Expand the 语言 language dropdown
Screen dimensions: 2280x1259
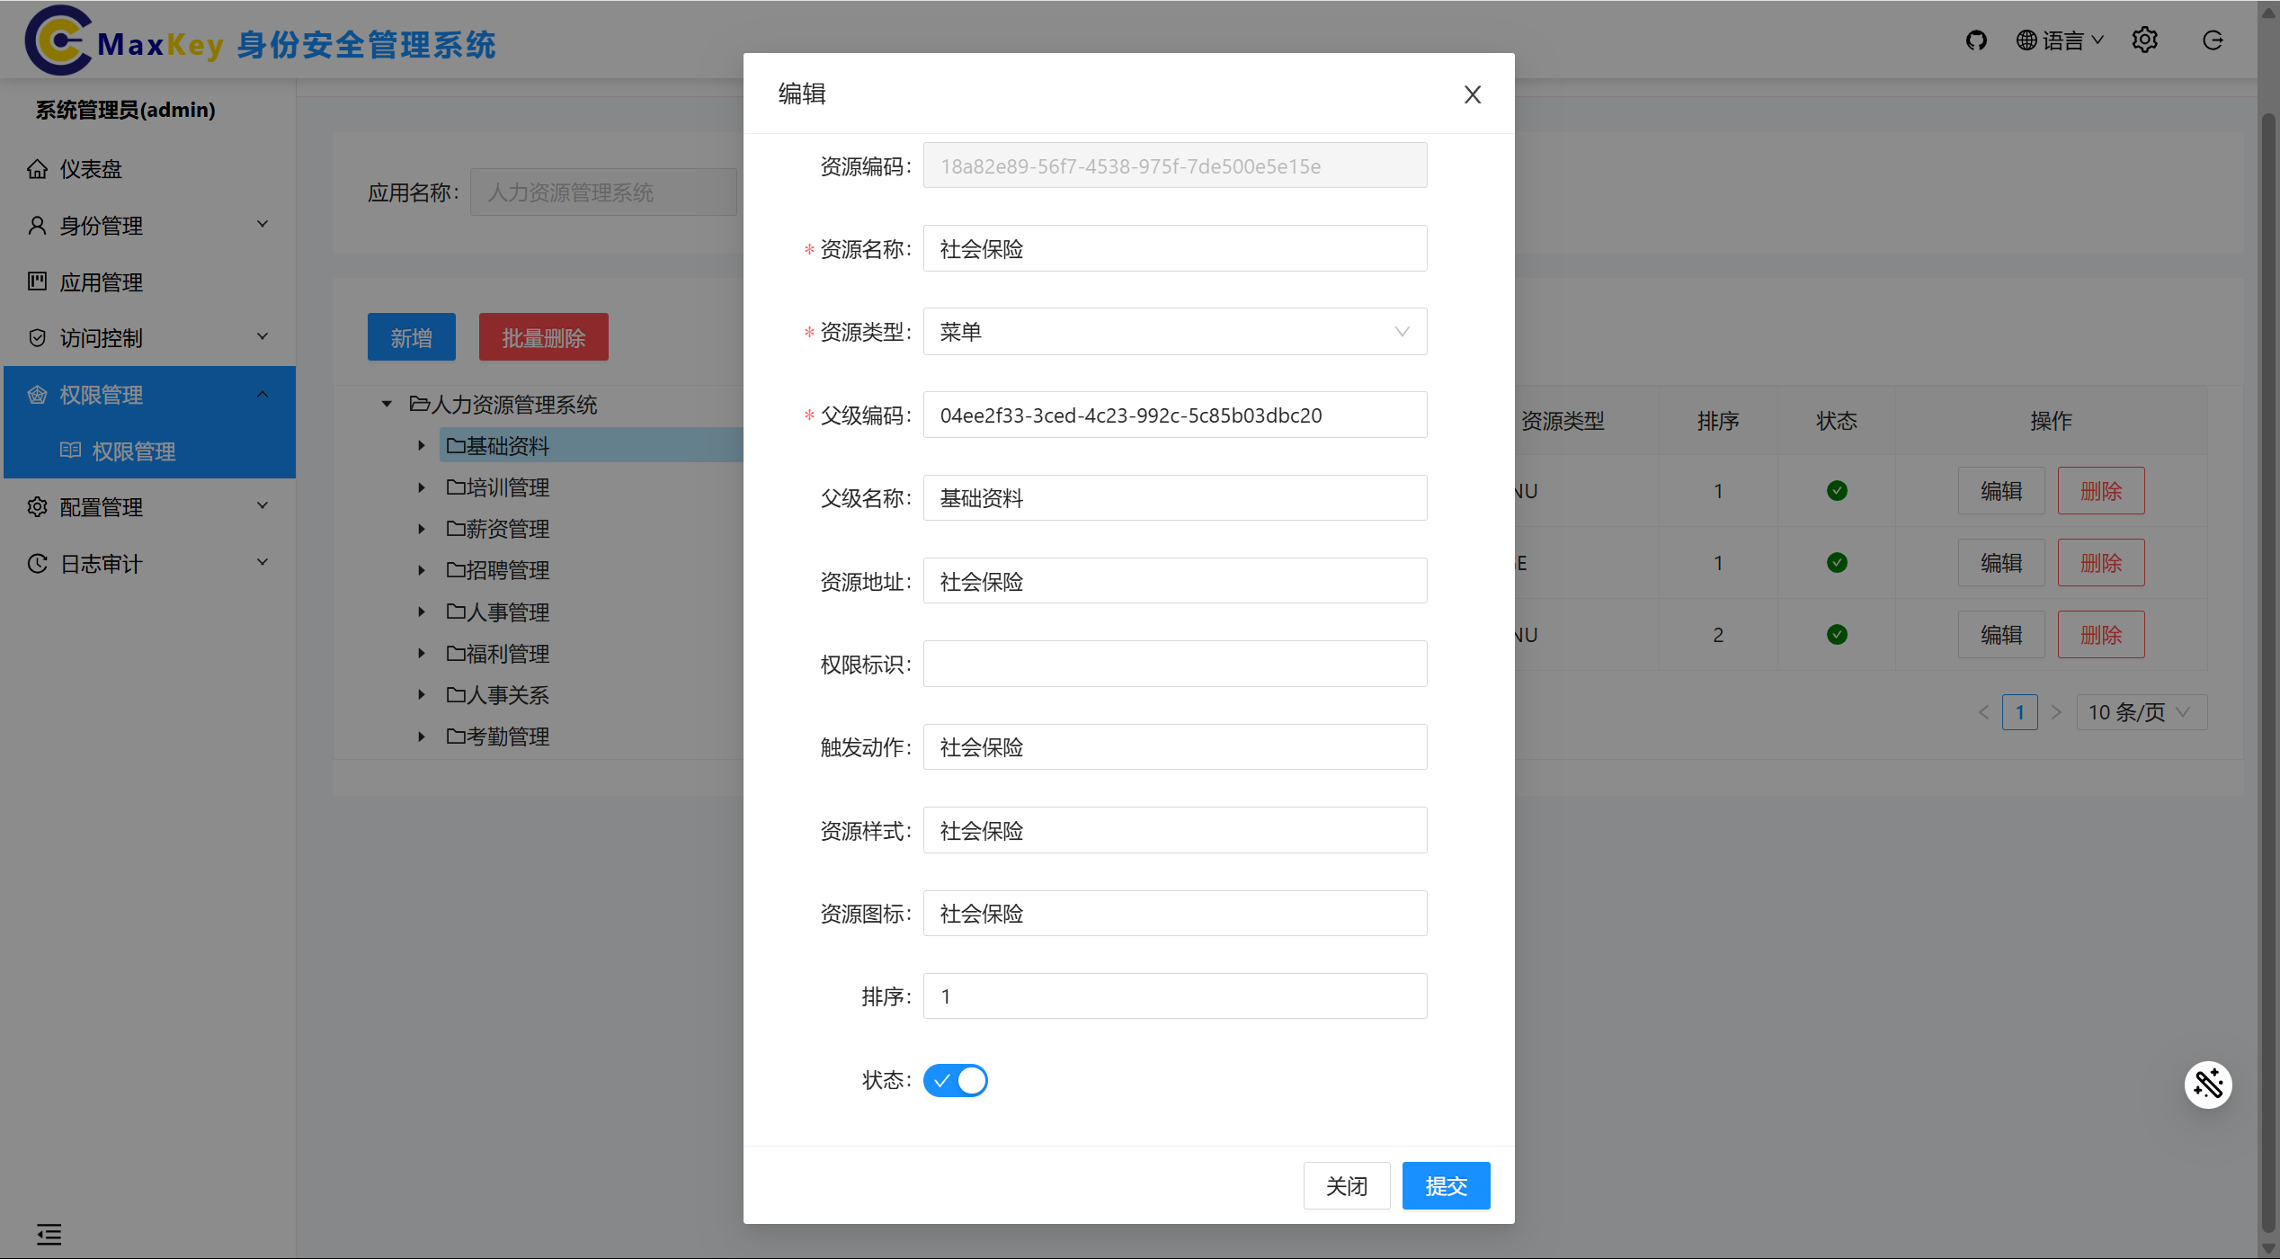pos(2060,40)
